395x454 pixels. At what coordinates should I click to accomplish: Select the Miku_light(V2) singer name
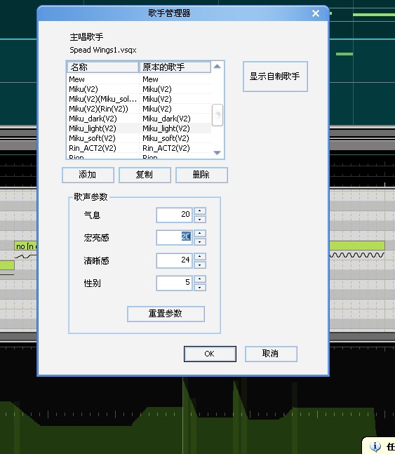(93, 128)
